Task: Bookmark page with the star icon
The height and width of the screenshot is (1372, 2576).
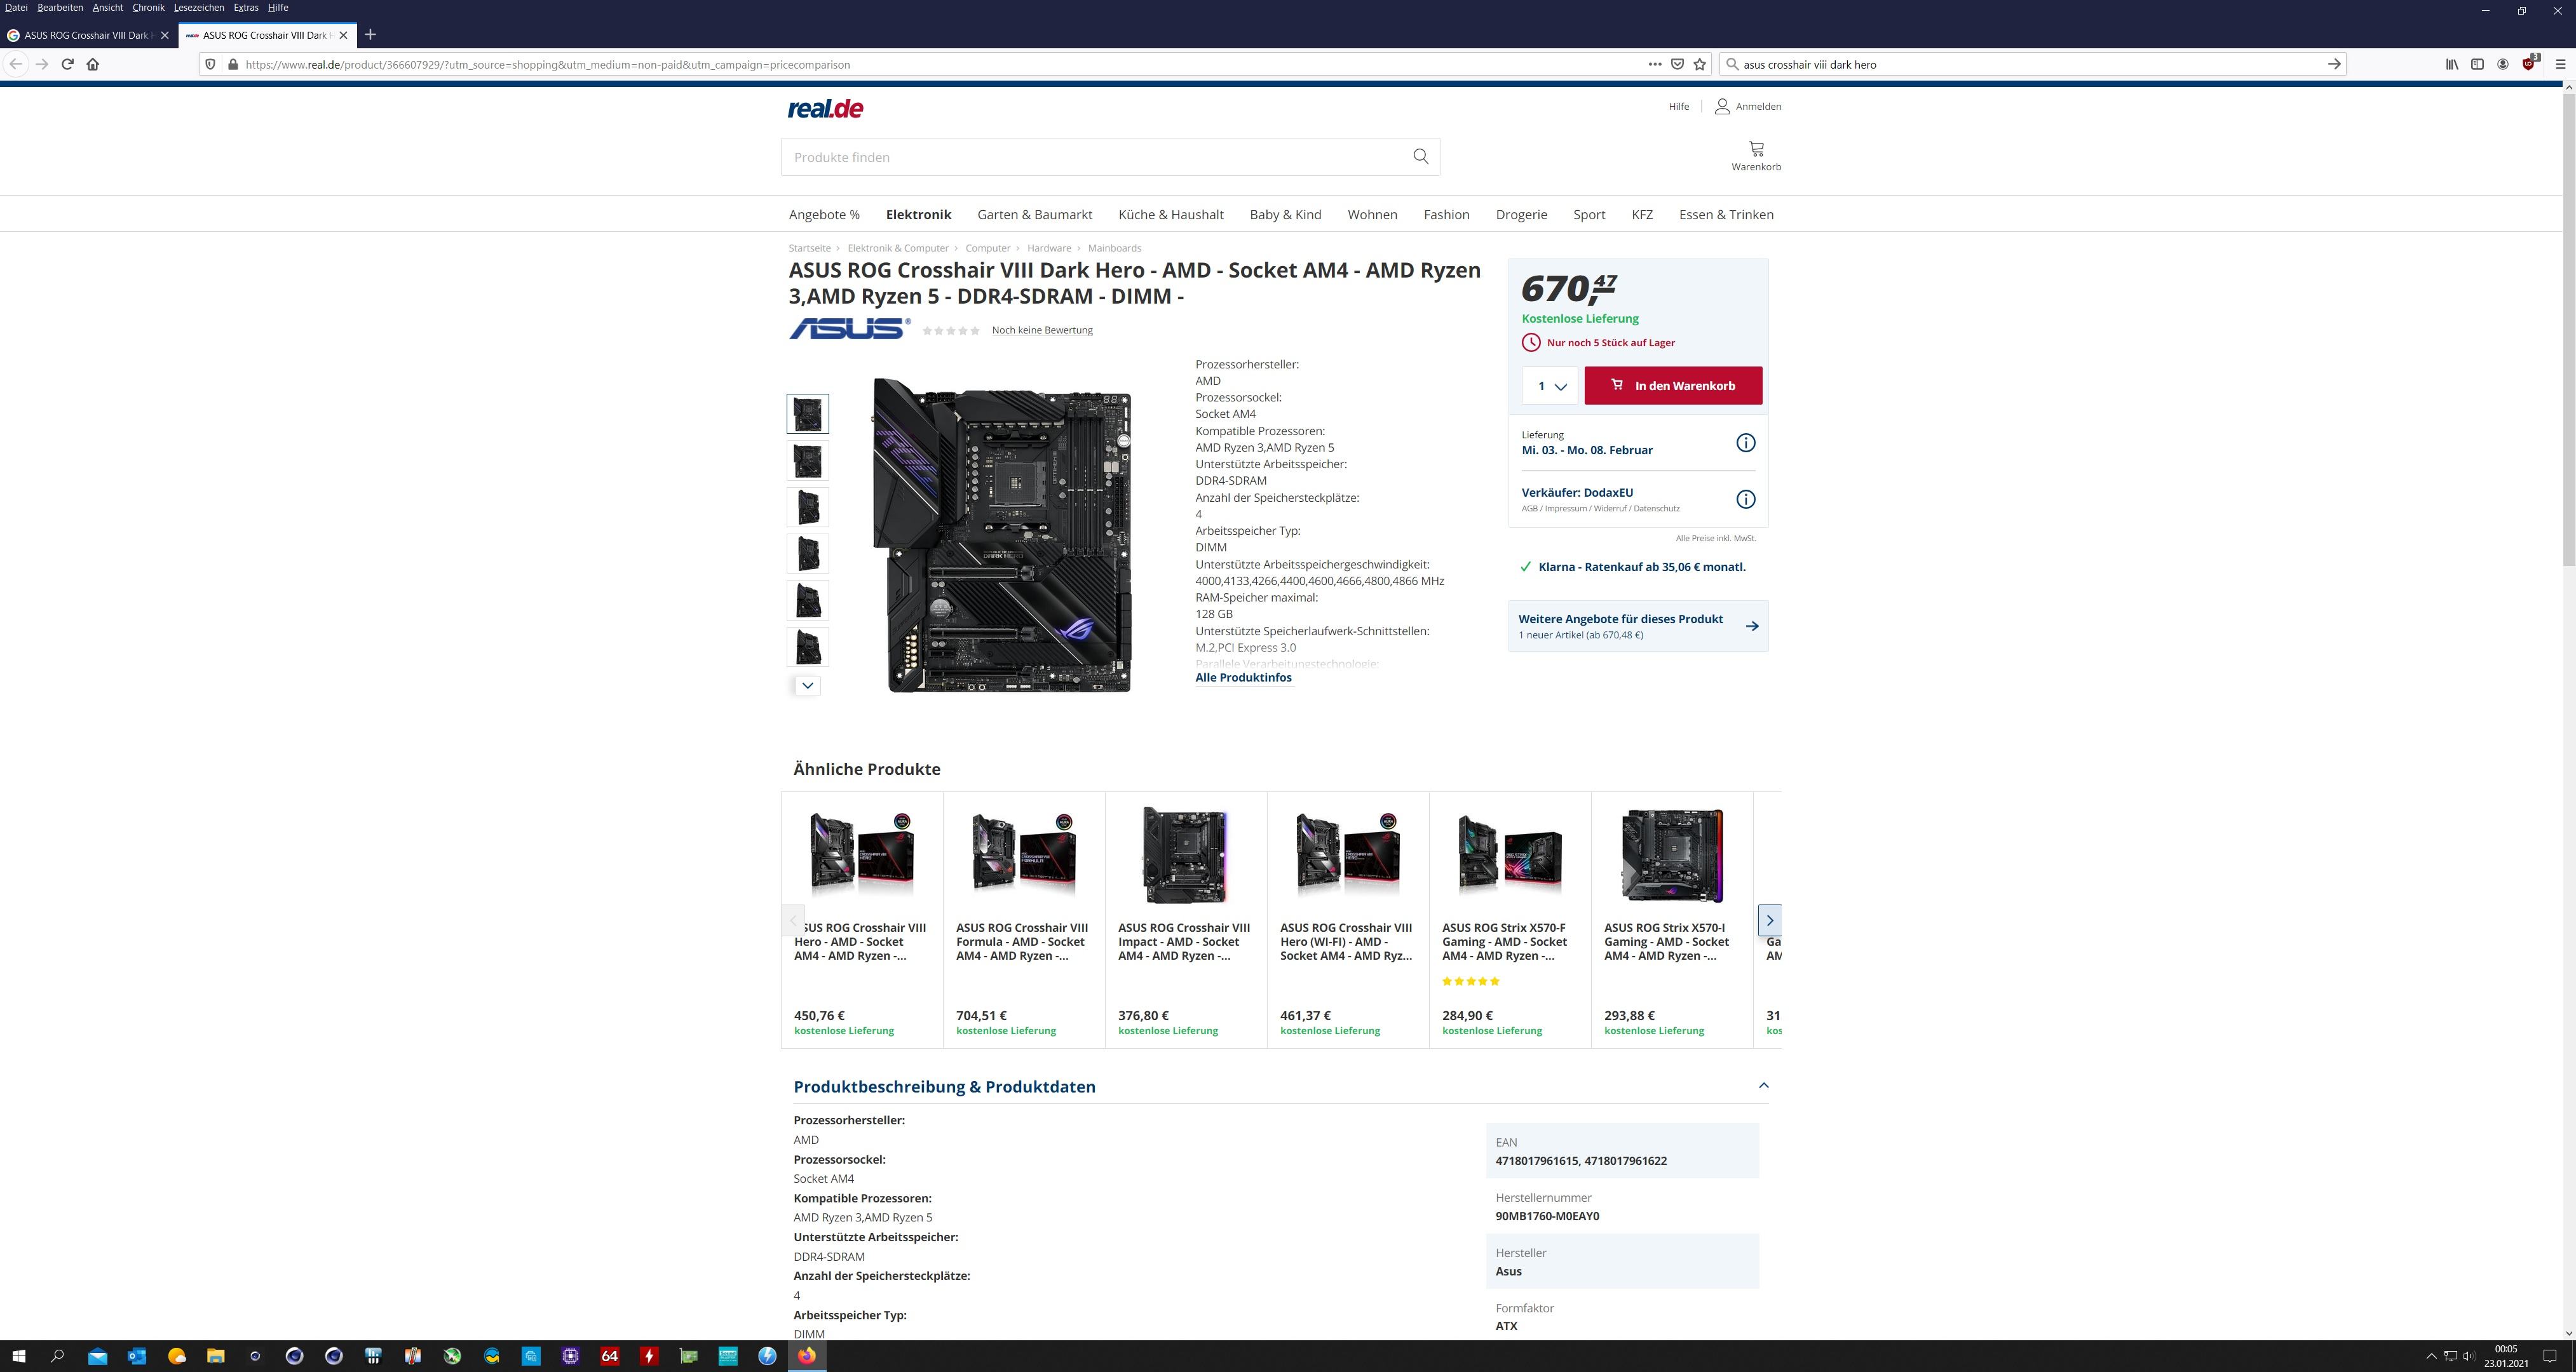Action: click(x=1700, y=64)
